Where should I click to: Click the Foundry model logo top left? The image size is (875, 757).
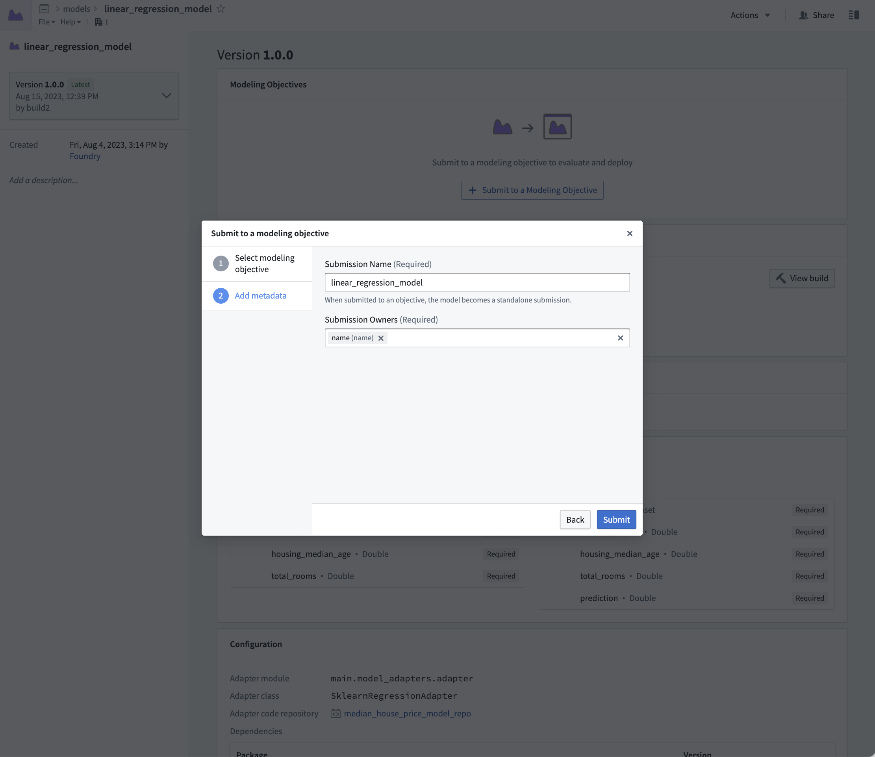pyautogui.click(x=16, y=15)
